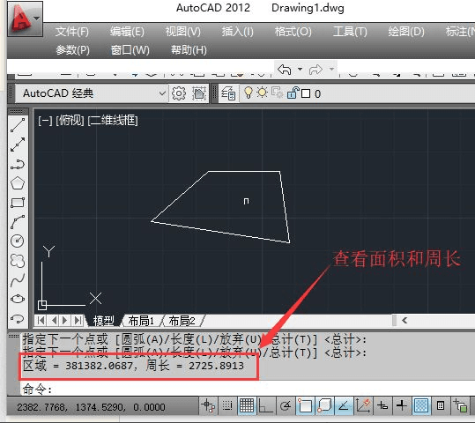The width and height of the screenshot is (475, 423).
Task: Select the Polygon tool
Action: click(18, 183)
